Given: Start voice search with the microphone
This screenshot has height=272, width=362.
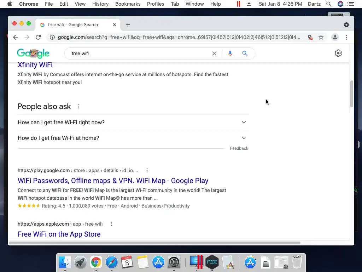Looking at the screenshot, I should point(230,54).
